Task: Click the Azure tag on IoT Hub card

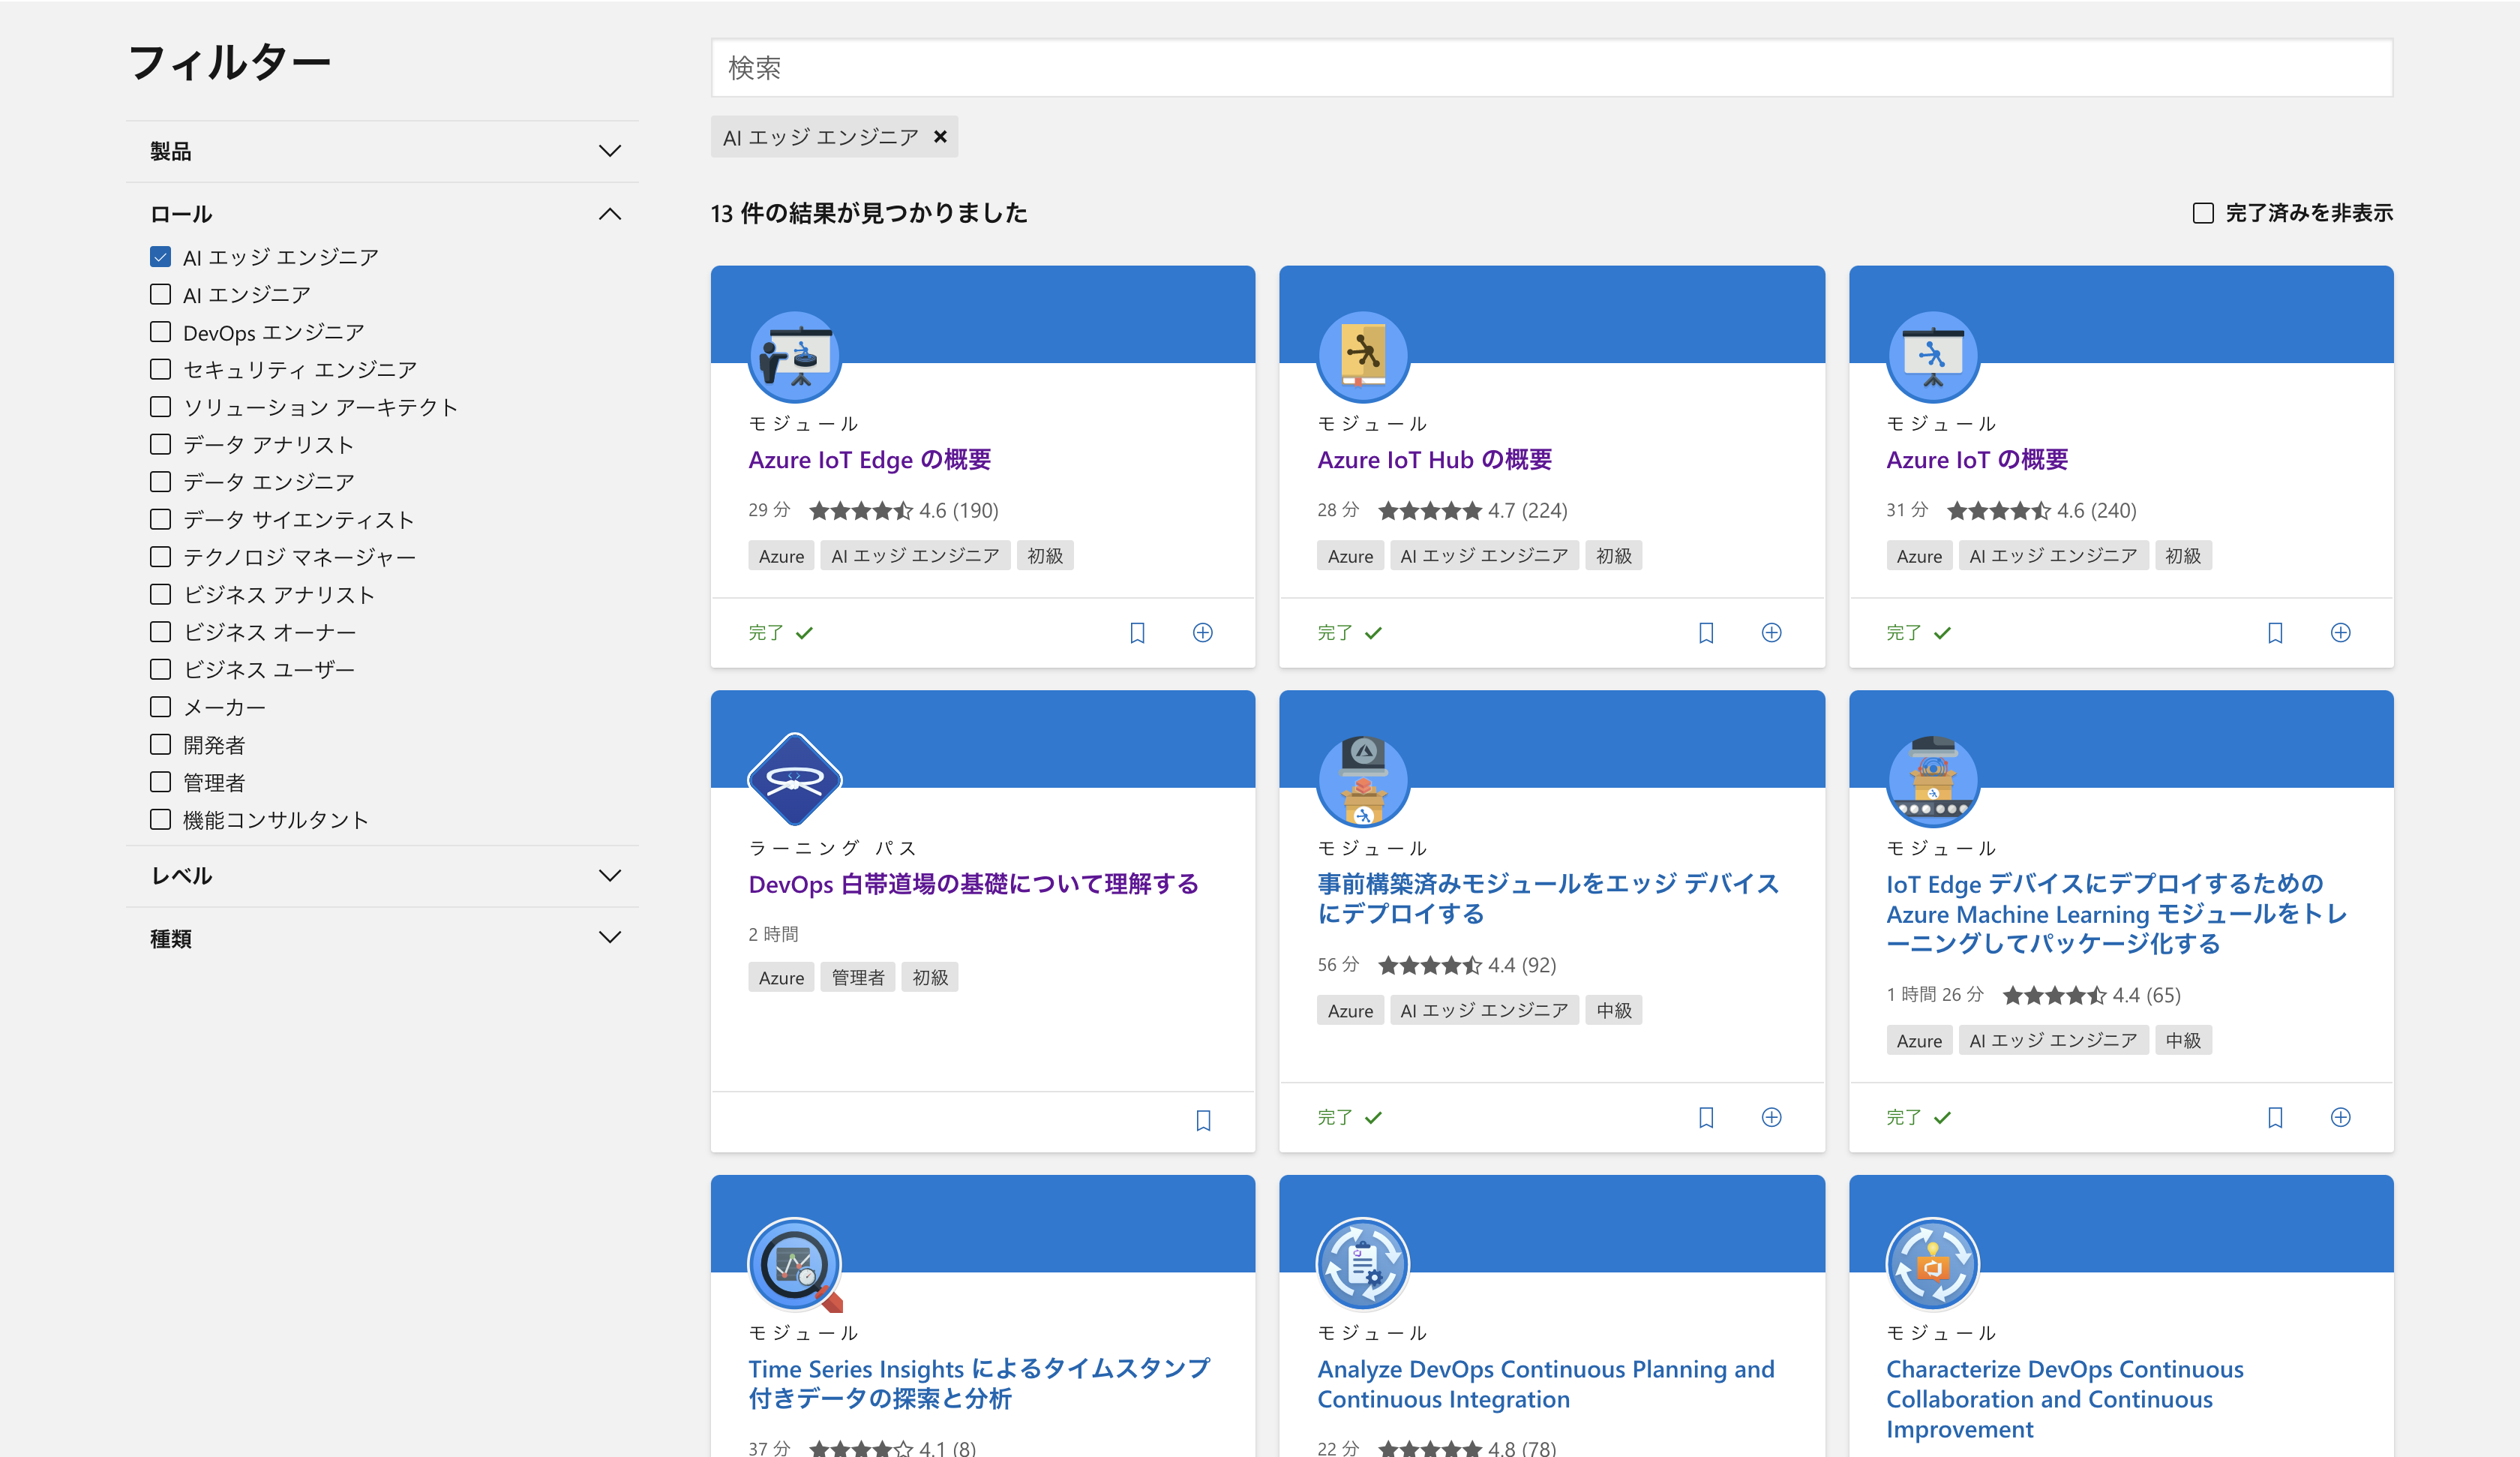Action: coord(1349,557)
